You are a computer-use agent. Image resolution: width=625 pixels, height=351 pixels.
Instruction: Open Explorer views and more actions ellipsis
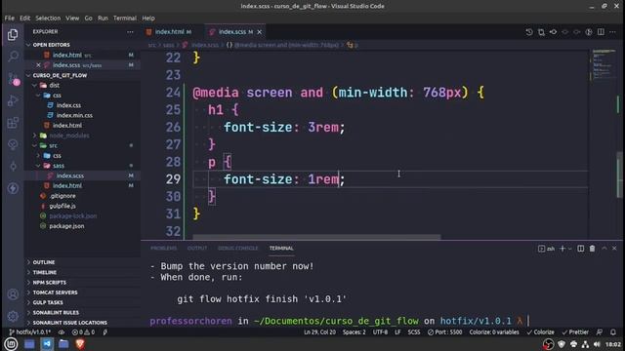tap(130, 32)
